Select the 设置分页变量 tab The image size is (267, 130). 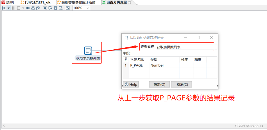click(x=114, y=2)
